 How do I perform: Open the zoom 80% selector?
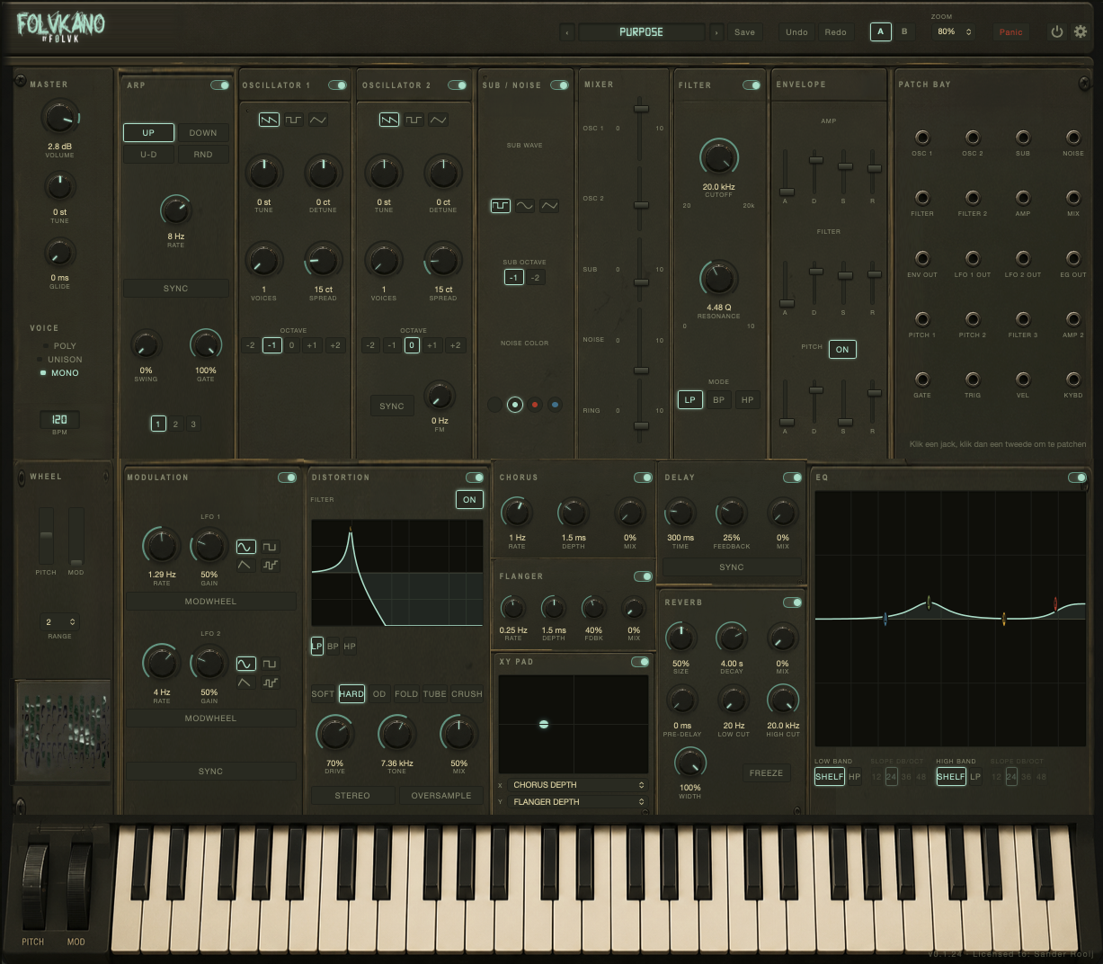click(954, 31)
